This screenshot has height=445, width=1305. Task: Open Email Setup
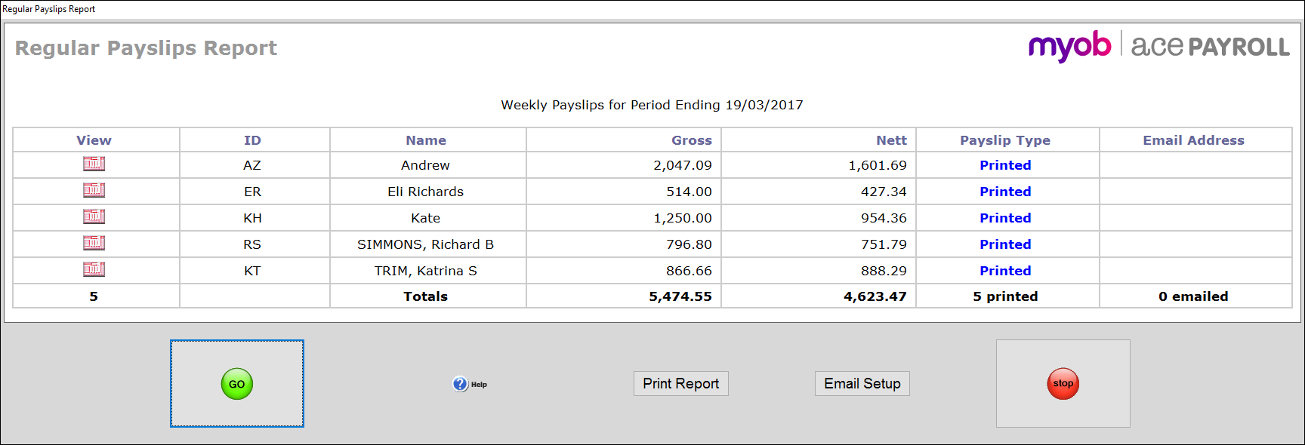[862, 384]
